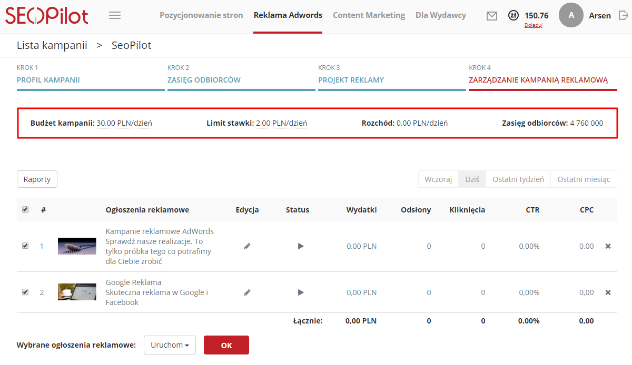Toggle the select-all checkbox in table header
Viewport: 632px width, 365px height.
(25, 210)
